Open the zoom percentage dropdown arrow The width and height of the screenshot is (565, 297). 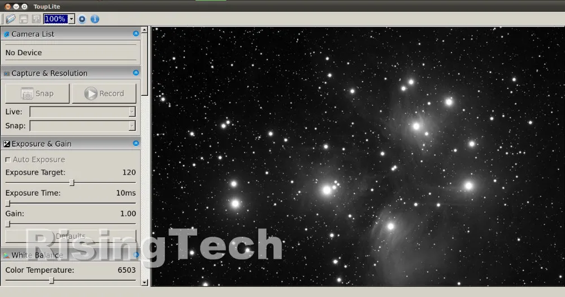tap(72, 19)
